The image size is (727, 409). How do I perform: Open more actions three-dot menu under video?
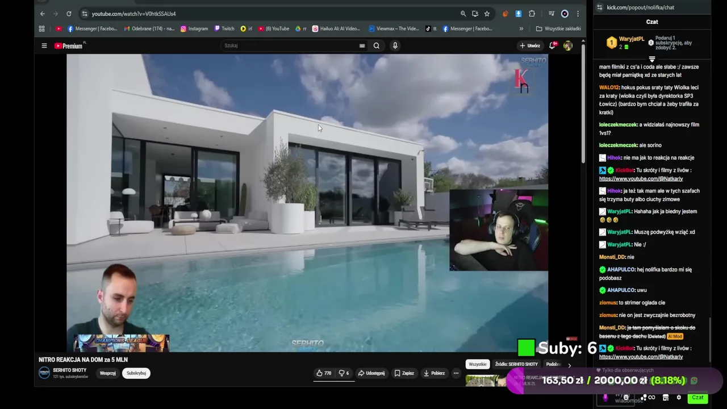[456, 373]
